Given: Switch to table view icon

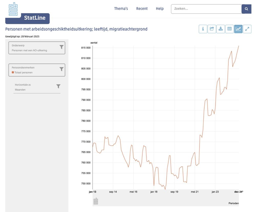Looking at the screenshot, I should [229, 29].
